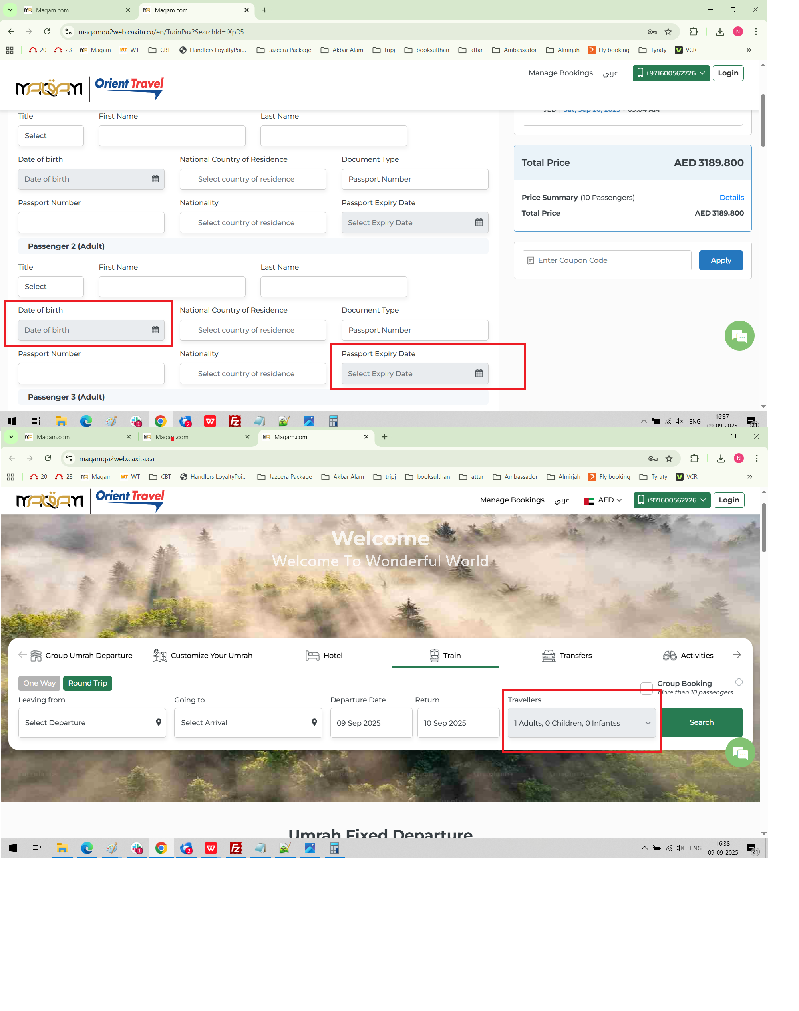Open Chrome extensions puzzle icon
The image size is (799, 1011).
pos(693,32)
